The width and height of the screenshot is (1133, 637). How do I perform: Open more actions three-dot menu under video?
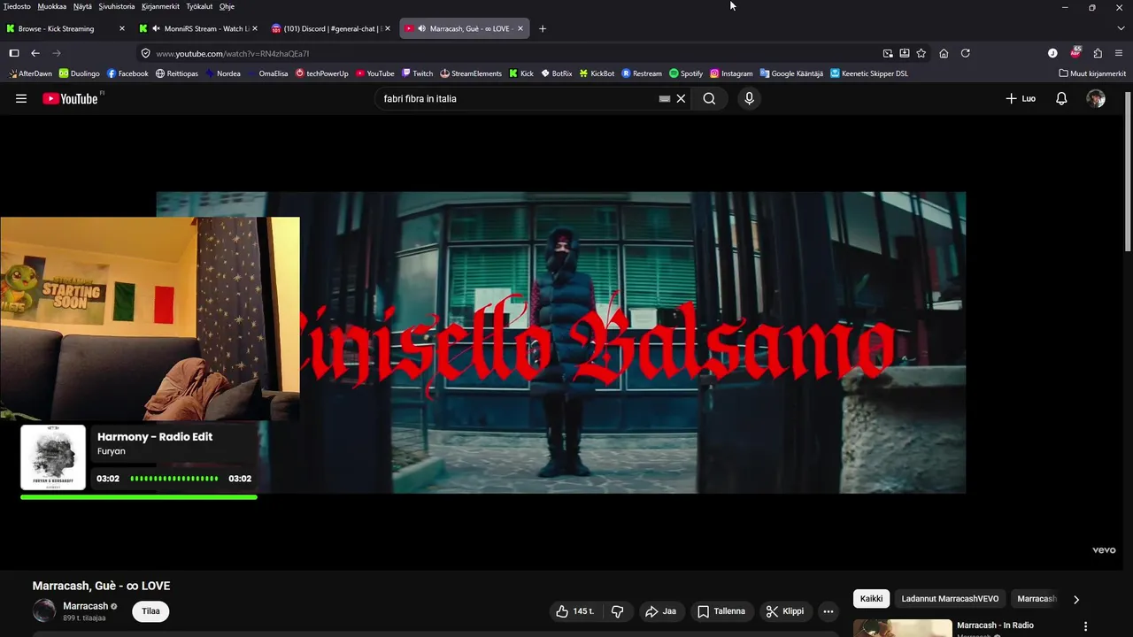[x=829, y=611]
